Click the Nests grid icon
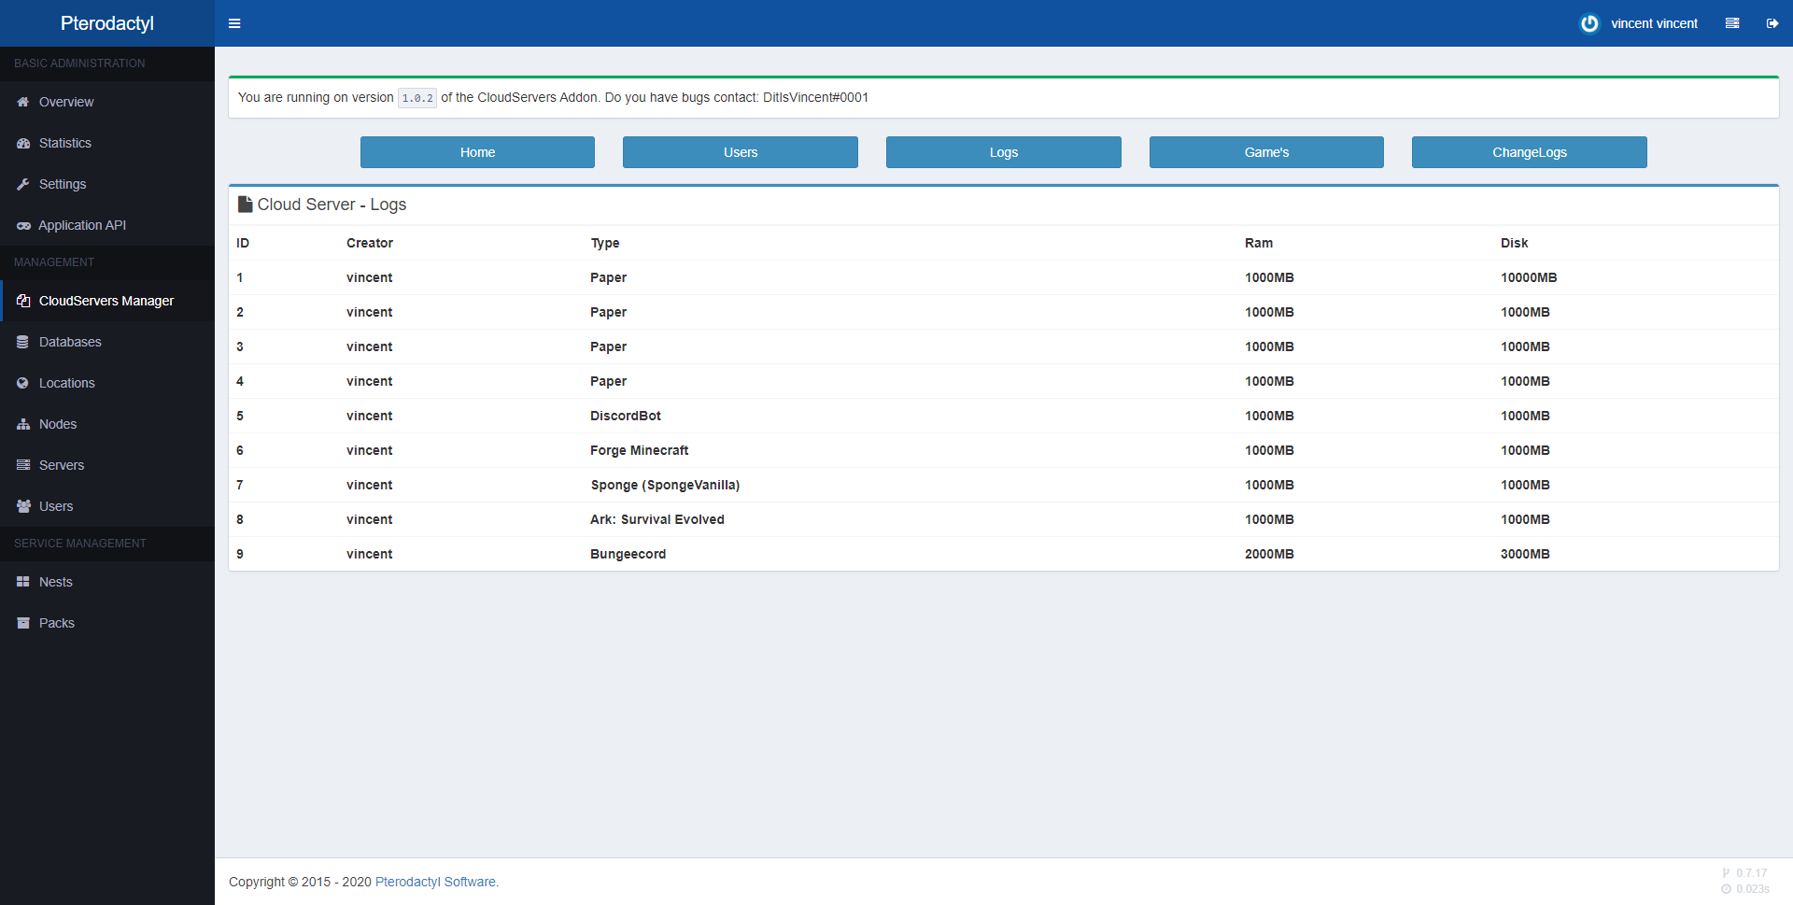This screenshot has height=905, width=1793. tap(23, 582)
